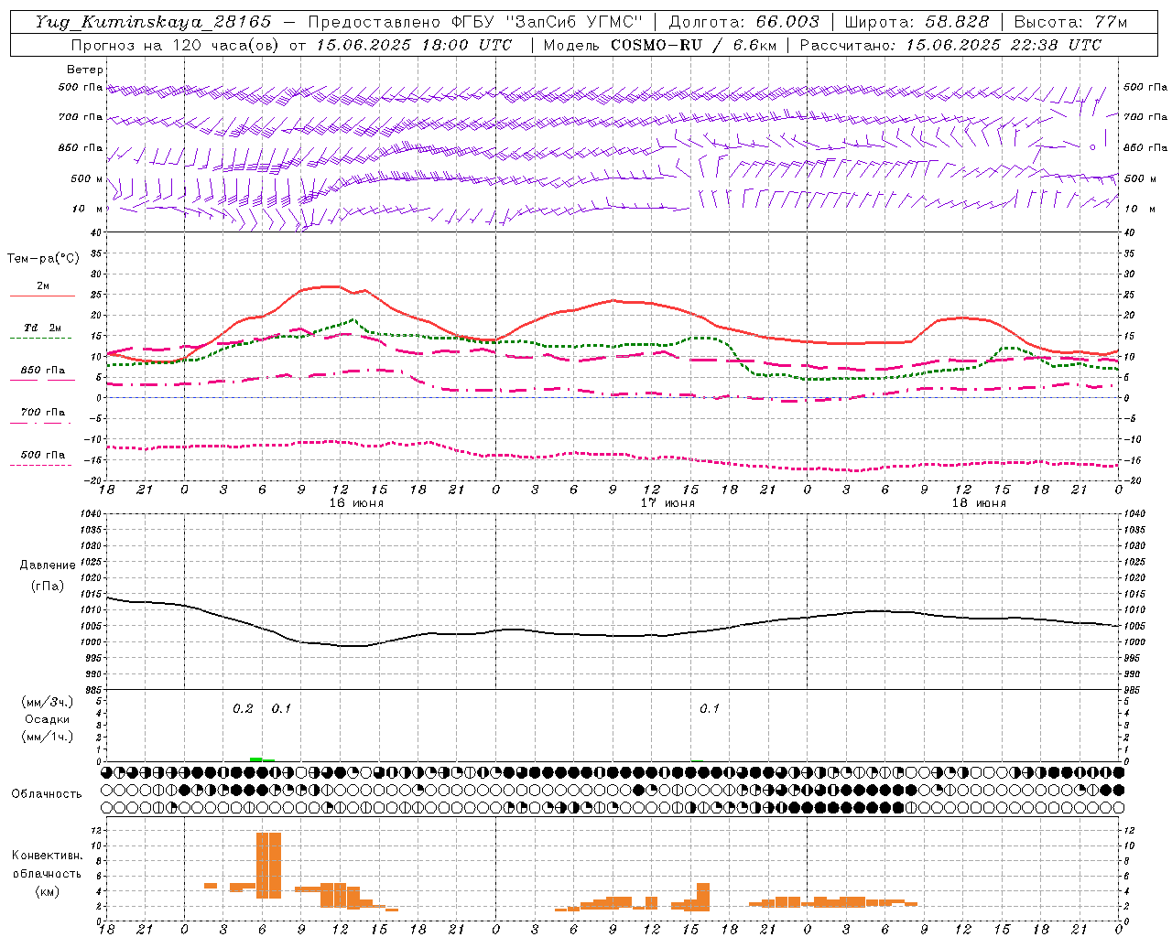This screenshot has width=1172, height=937.
Task: Click the (мм/1ч.) units label
Action: click(48, 737)
